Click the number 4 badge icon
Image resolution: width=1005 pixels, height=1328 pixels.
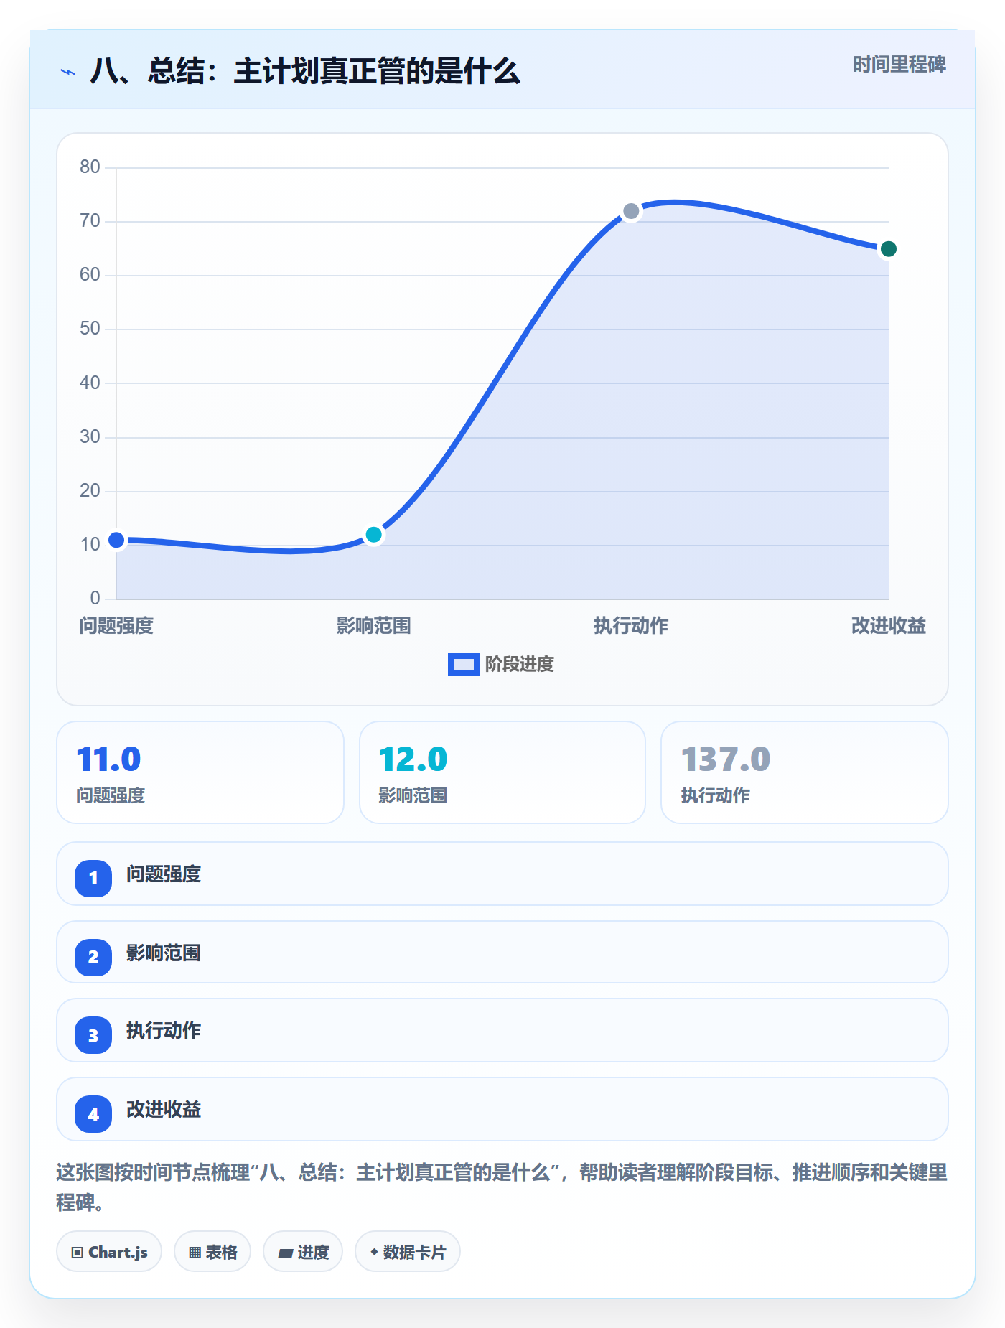(x=93, y=1115)
